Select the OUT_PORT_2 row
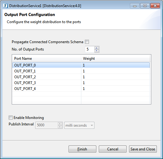This screenshot has height=159, width=163. coord(81,77)
